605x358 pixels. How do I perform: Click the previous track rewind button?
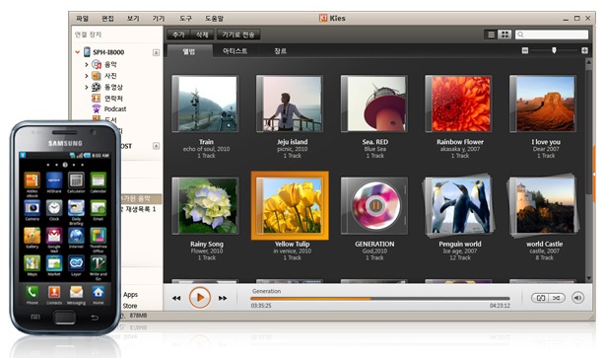click(x=176, y=298)
